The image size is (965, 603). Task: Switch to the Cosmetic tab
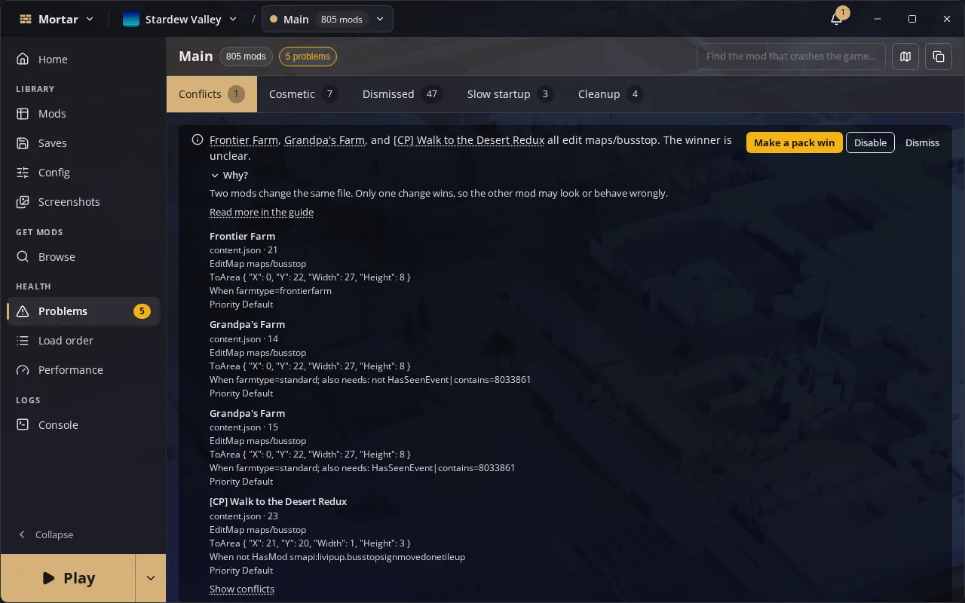[x=303, y=94]
